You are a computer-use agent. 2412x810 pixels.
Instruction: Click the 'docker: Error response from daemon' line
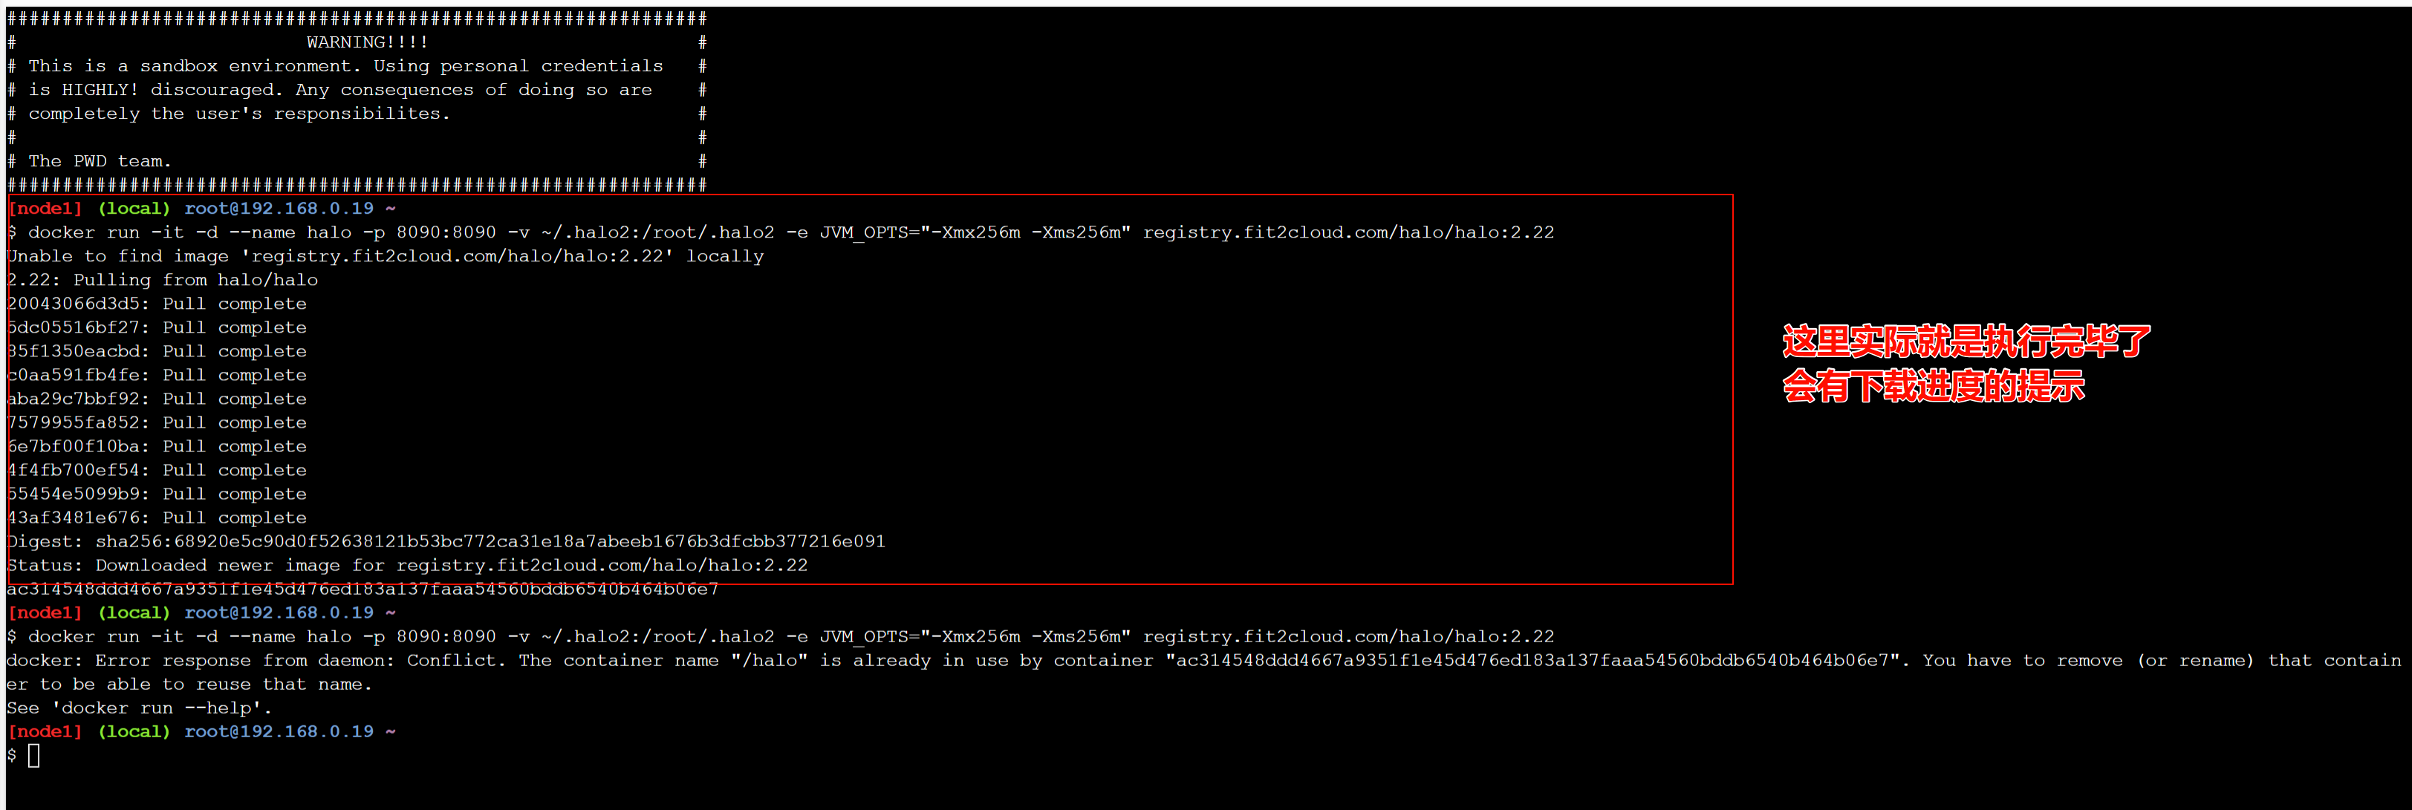[x=1204, y=660]
